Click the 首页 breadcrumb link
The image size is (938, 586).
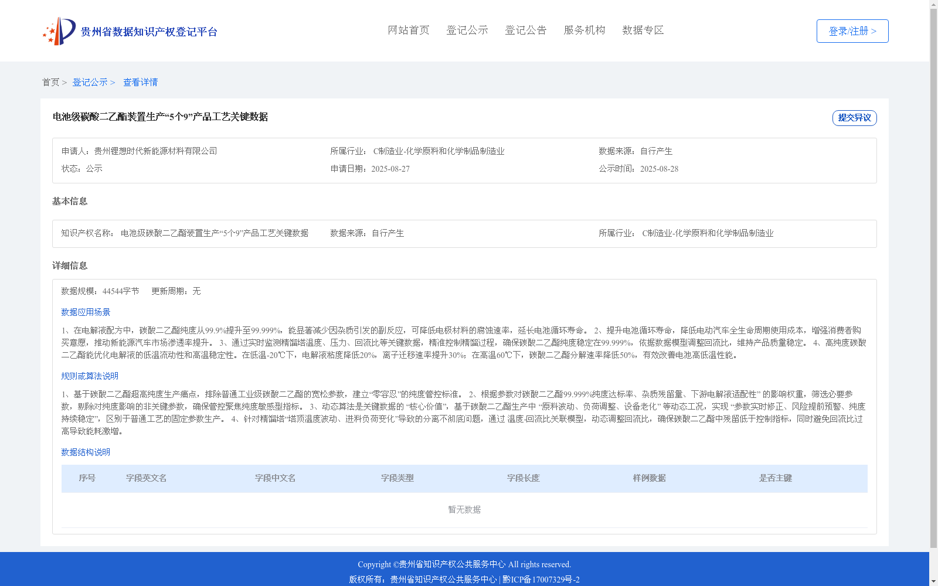pos(50,82)
